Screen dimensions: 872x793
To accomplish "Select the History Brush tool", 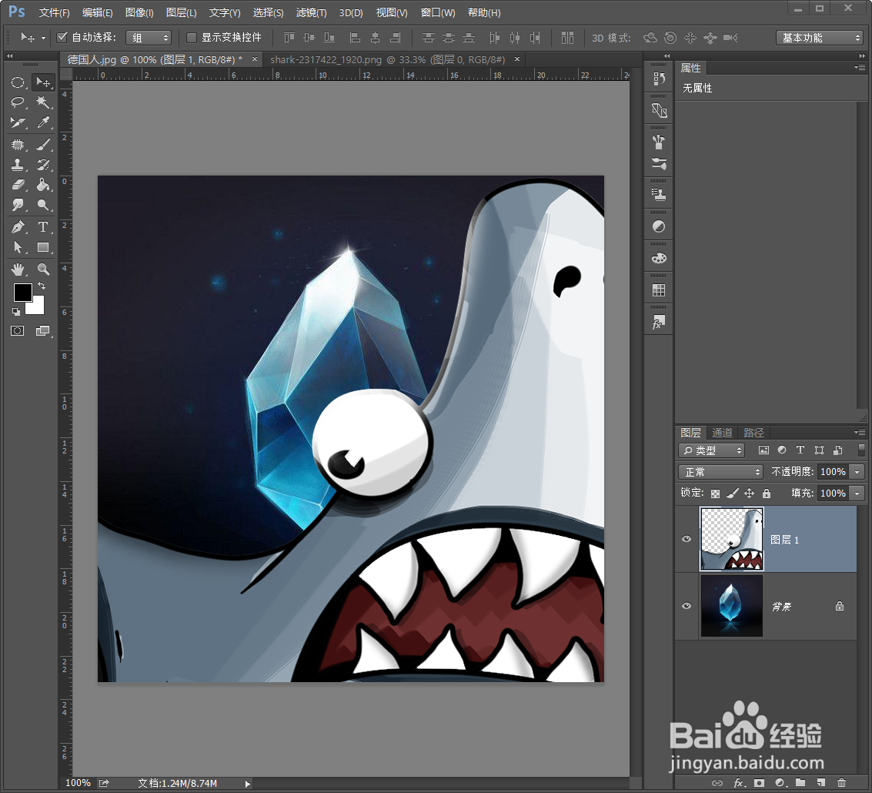I will [x=43, y=165].
